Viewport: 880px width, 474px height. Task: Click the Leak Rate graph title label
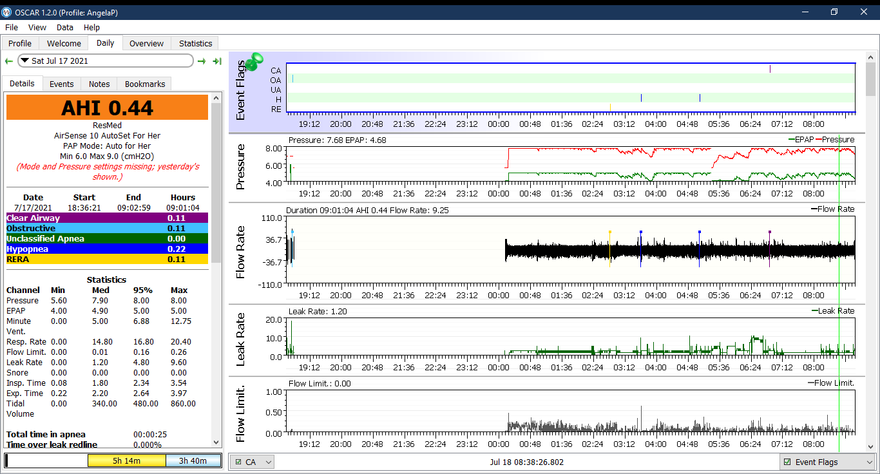241,339
